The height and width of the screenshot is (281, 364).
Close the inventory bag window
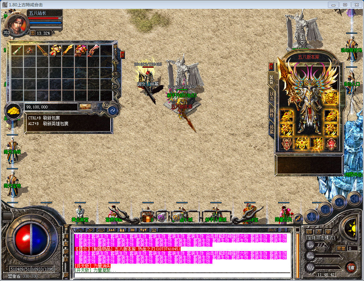[x=122, y=55]
